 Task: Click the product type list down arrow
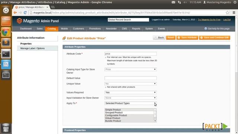coord(155,121)
